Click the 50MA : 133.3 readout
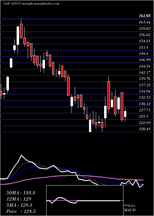This screenshot has width=154, height=216. point(21,193)
